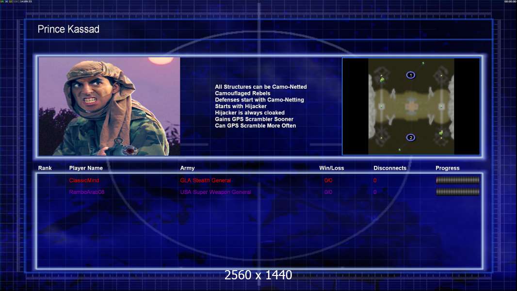Viewport: 517px width, 291px height.
Task: Click 'Gains GPS Scrambler Sooner' text
Action: 254,119
